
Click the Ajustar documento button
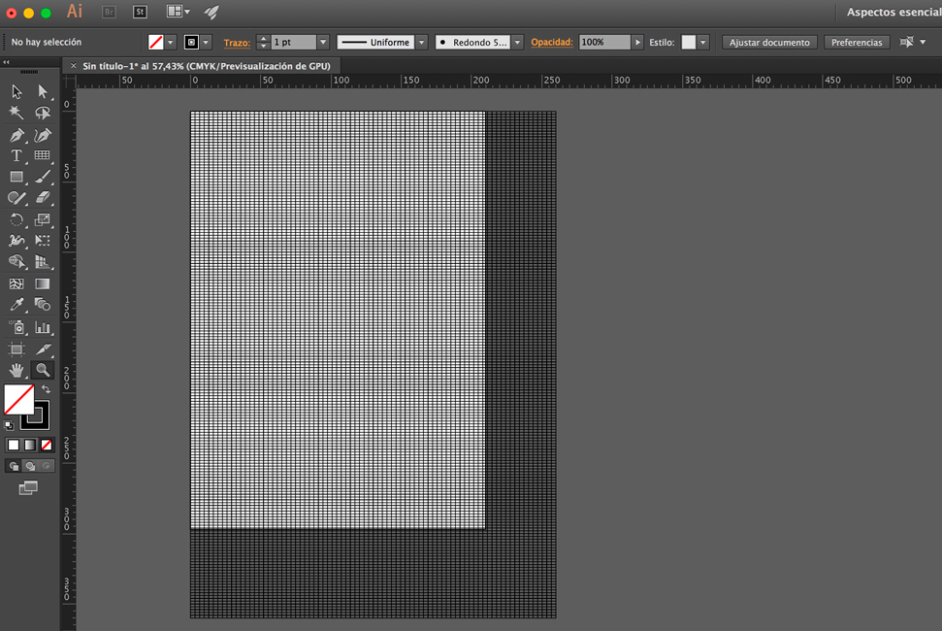pos(769,43)
